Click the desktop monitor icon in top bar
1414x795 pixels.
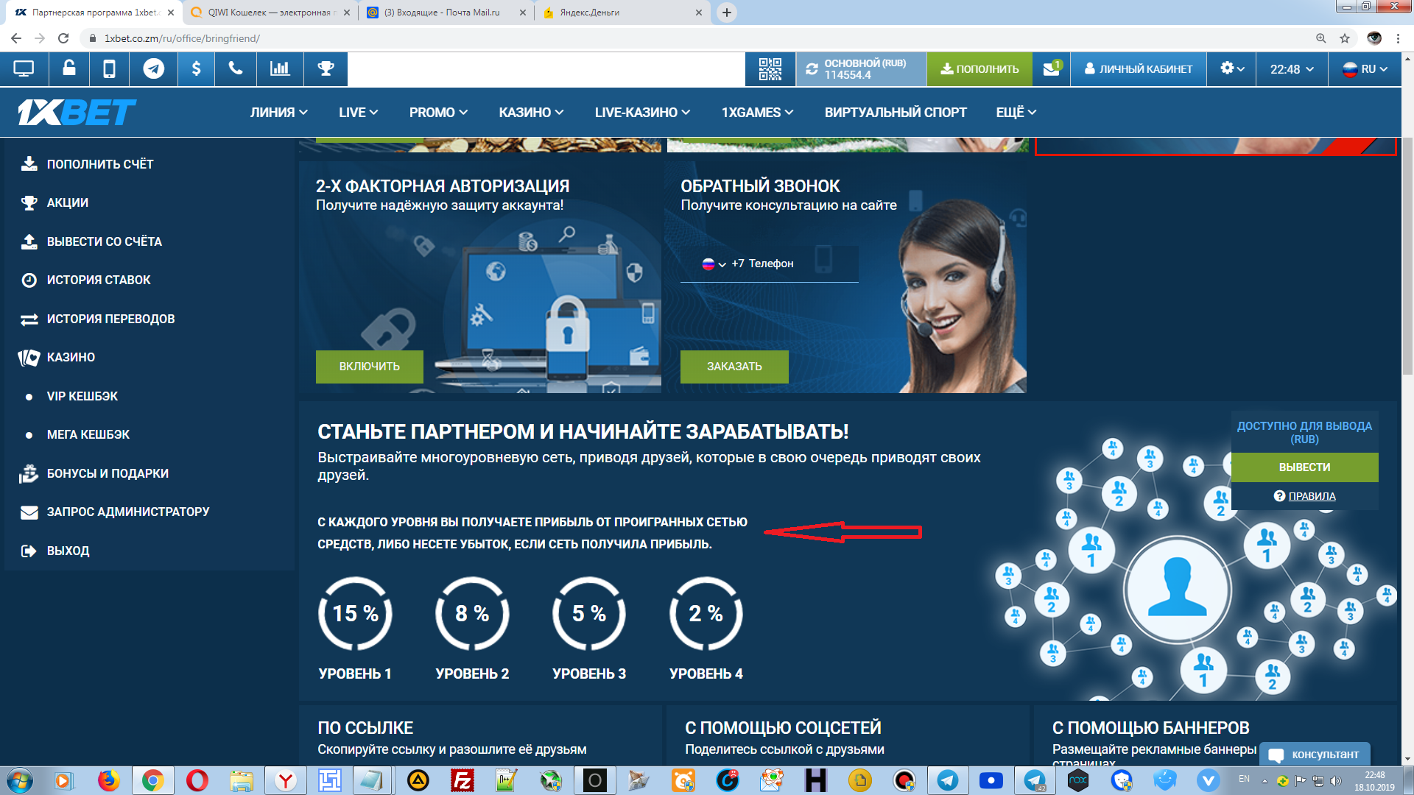click(24, 69)
